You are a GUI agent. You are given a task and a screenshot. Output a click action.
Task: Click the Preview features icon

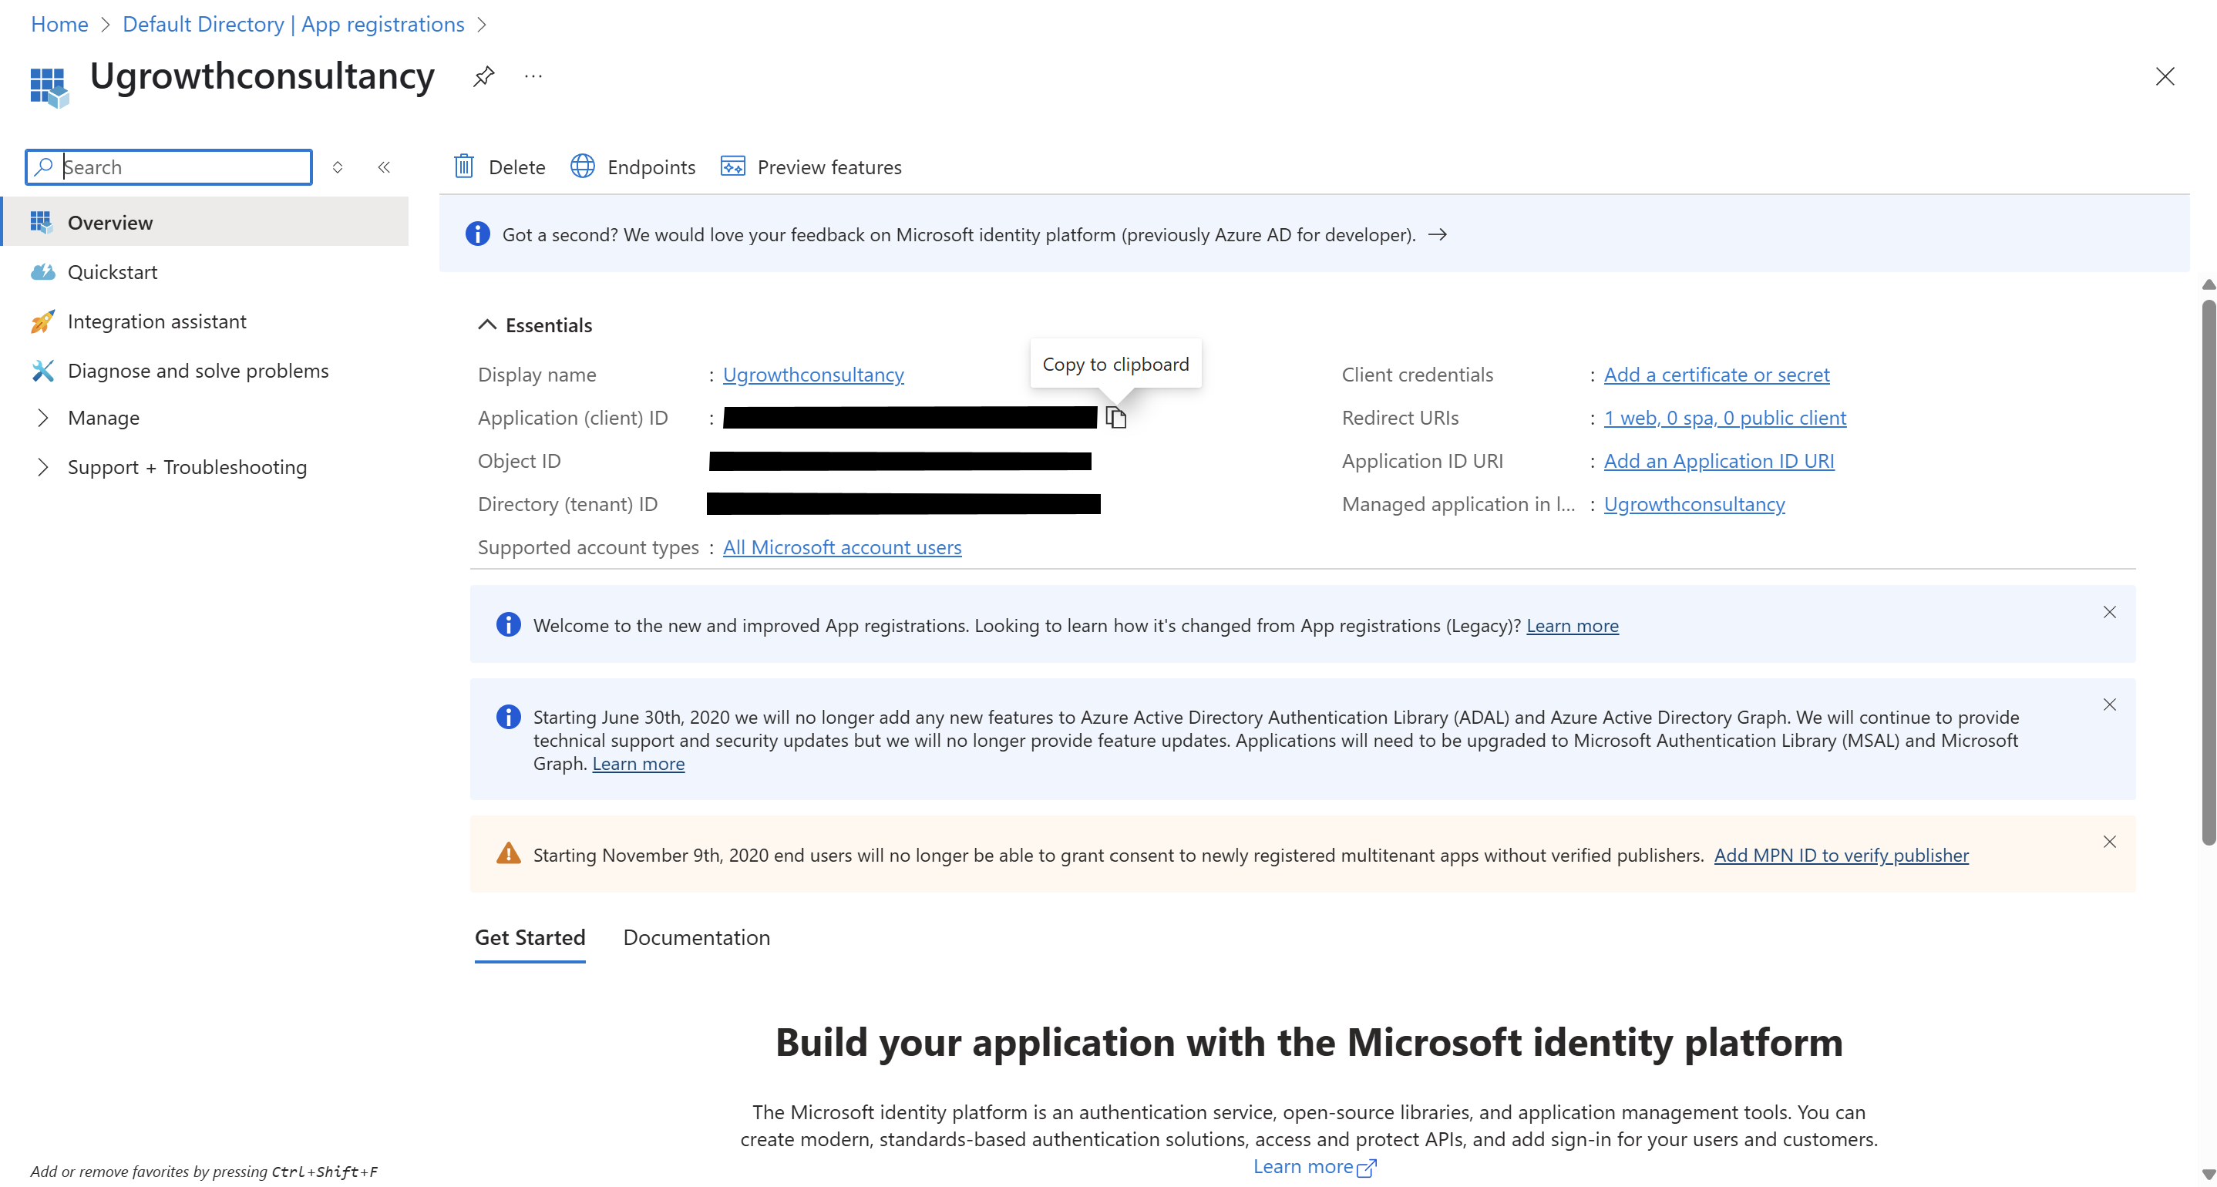pos(732,167)
